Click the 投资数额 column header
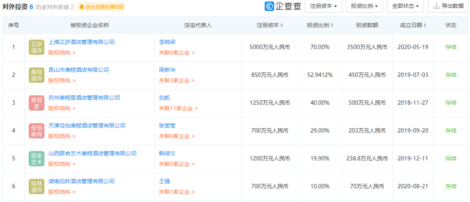Screen dimensions: 470x202 coord(367,26)
